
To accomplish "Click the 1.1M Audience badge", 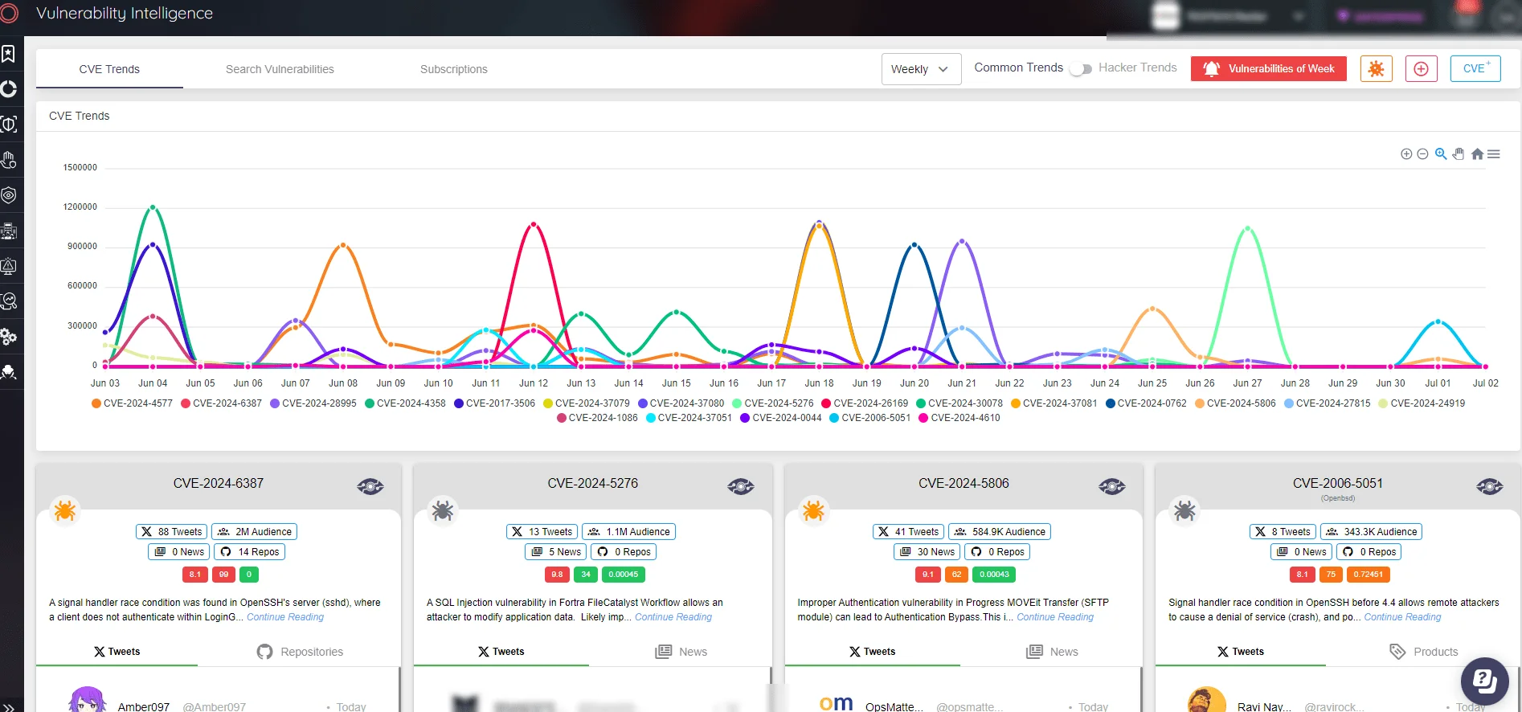I will [629, 531].
